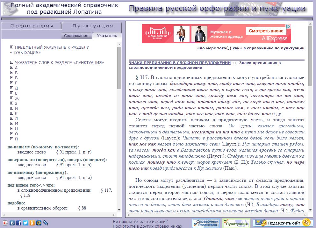
Task: Click the LiveJournal pencil icon
Action: (46, 223)
